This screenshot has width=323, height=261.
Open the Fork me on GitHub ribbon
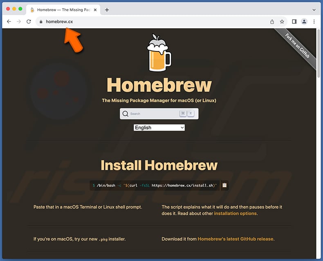pyautogui.click(x=297, y=46)
